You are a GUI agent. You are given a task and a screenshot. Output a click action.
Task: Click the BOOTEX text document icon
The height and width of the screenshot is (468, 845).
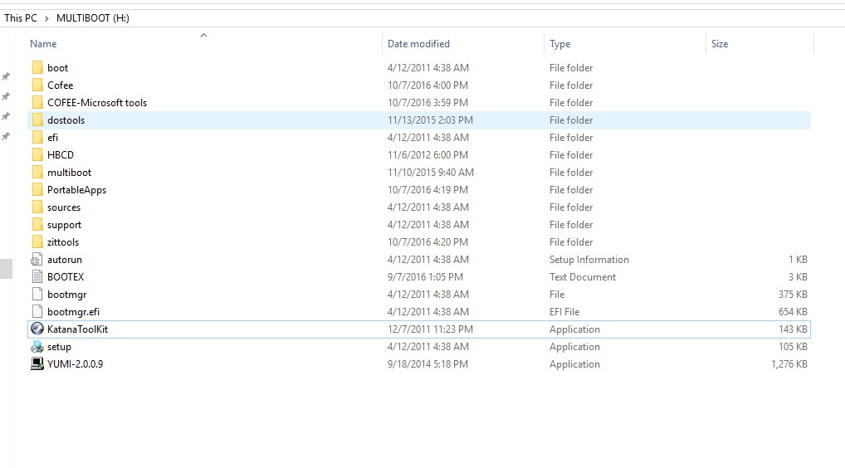37,276
